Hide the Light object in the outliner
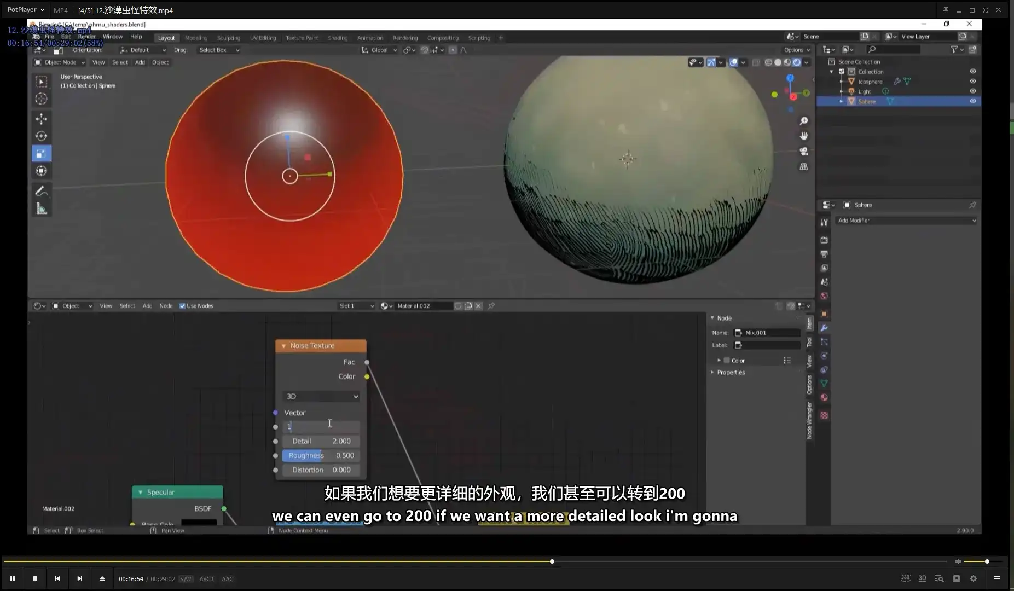The height and width of the screenshot is (591, 1014). point(974,91)
